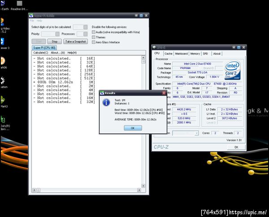The width and height of the screenshot is (269, 217).
Task: Click the 'x 8.5' multiplier value
Action: click(x=184, y=114)
